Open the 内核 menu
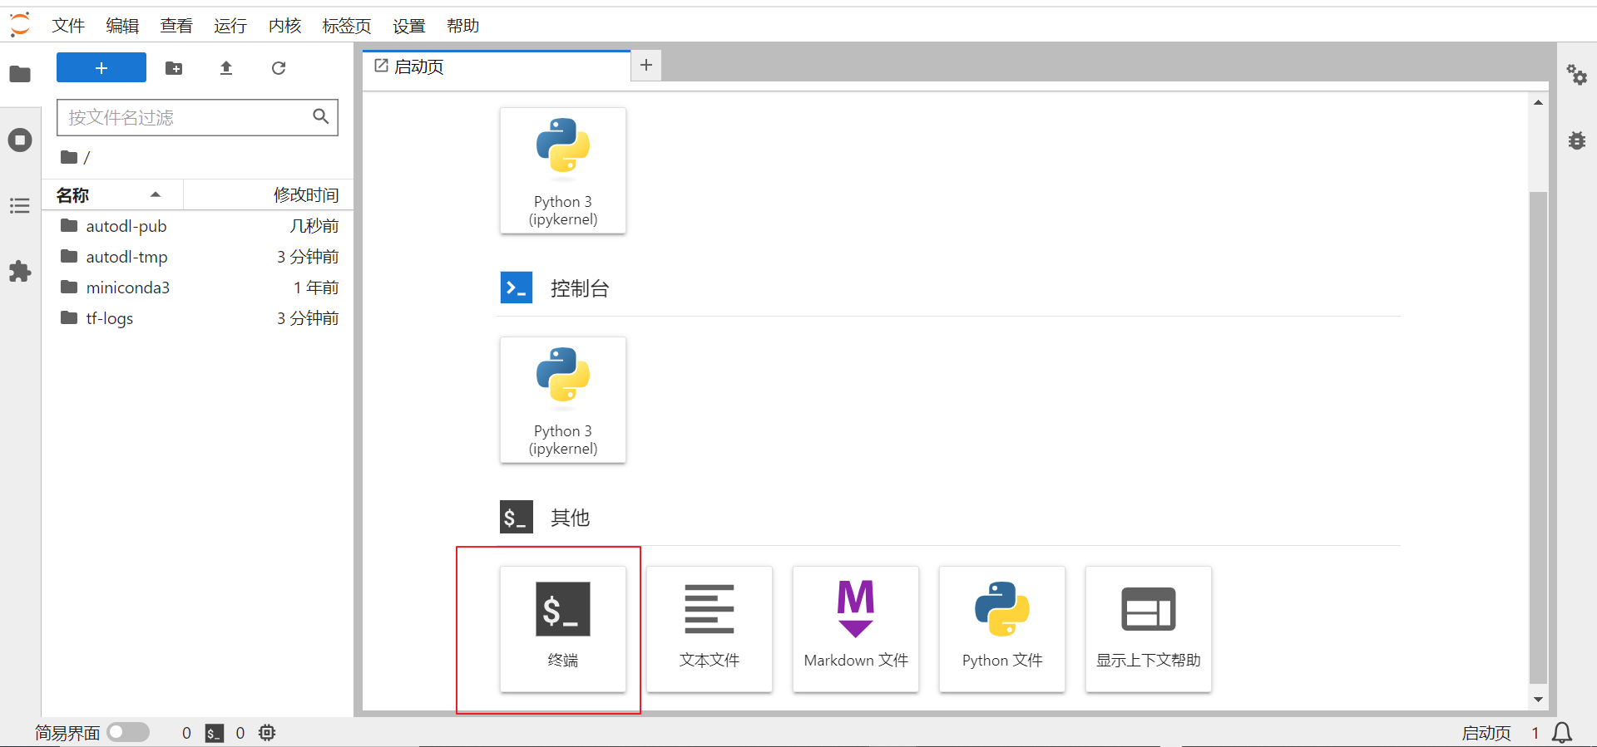 284,26
